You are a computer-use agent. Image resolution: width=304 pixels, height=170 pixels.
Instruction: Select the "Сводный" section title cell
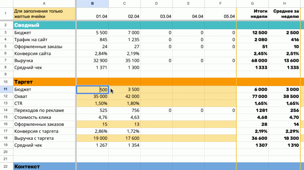(x=44, y=25)
